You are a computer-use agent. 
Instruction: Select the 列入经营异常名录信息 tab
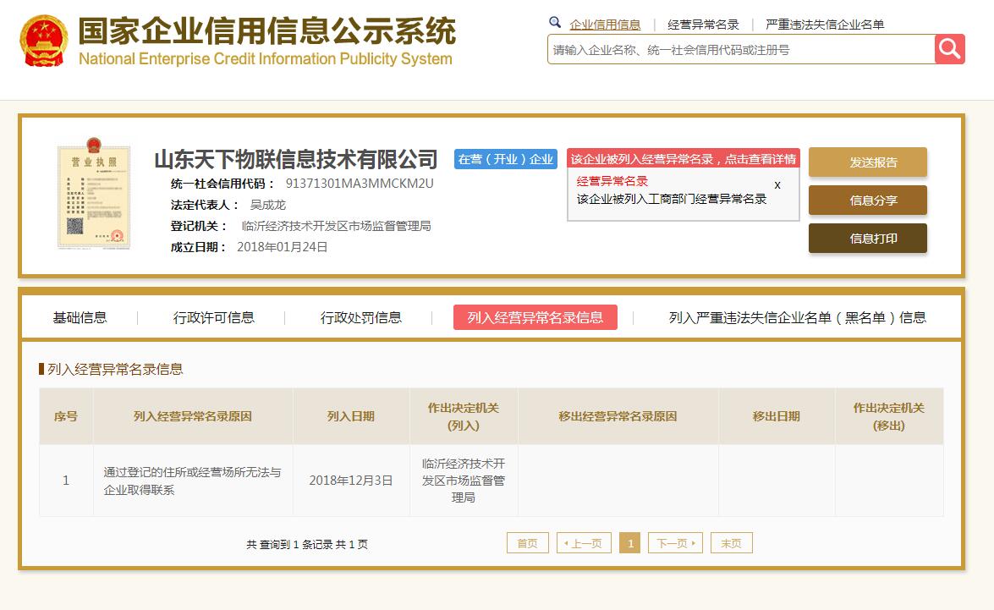point(535,317)
